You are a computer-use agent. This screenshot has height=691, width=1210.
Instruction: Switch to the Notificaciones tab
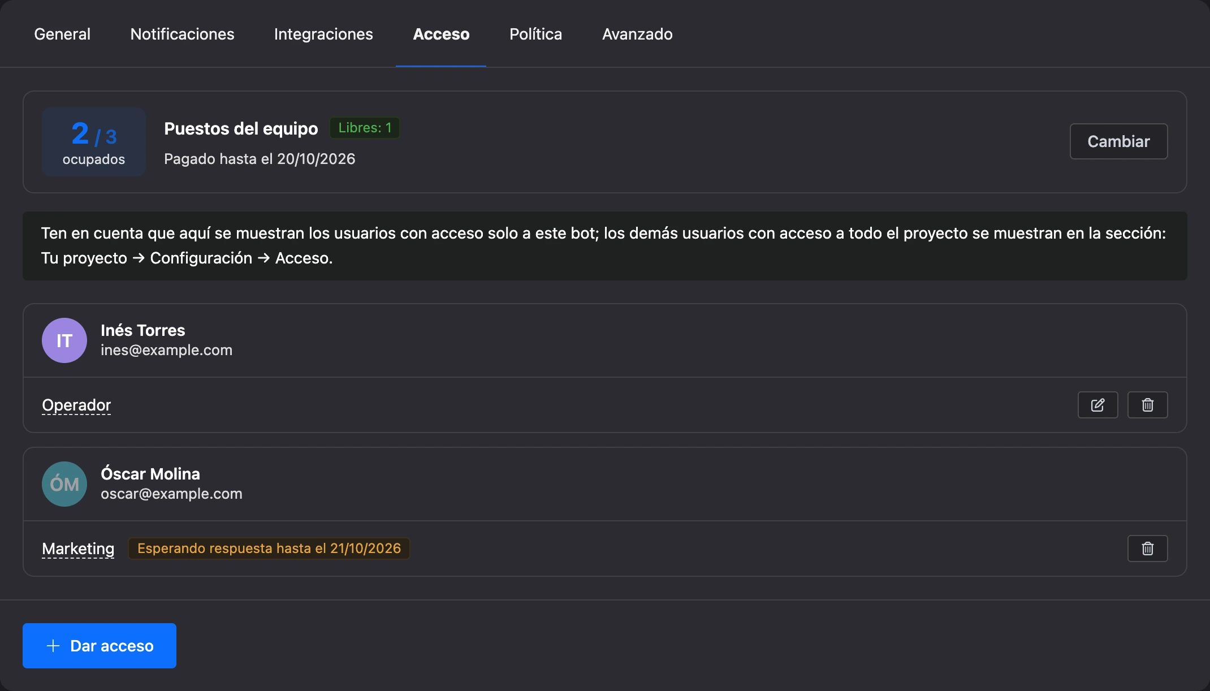pyautogui.click(x=182, y=34)
